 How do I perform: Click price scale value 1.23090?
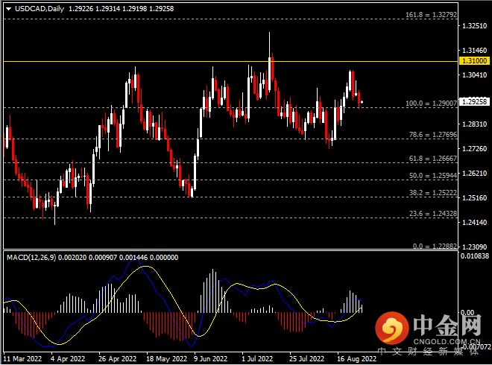click(x=474, y=247)
